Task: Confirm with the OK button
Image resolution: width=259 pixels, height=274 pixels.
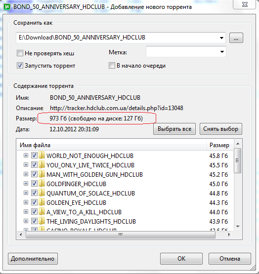Action: click(181, 259)
